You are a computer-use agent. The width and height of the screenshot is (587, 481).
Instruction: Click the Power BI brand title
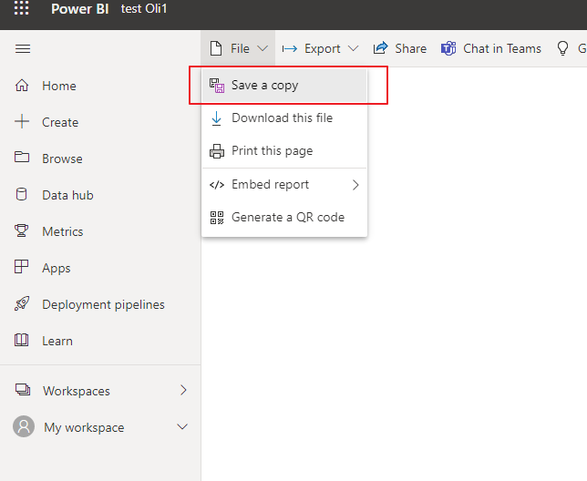coord(79,8)
